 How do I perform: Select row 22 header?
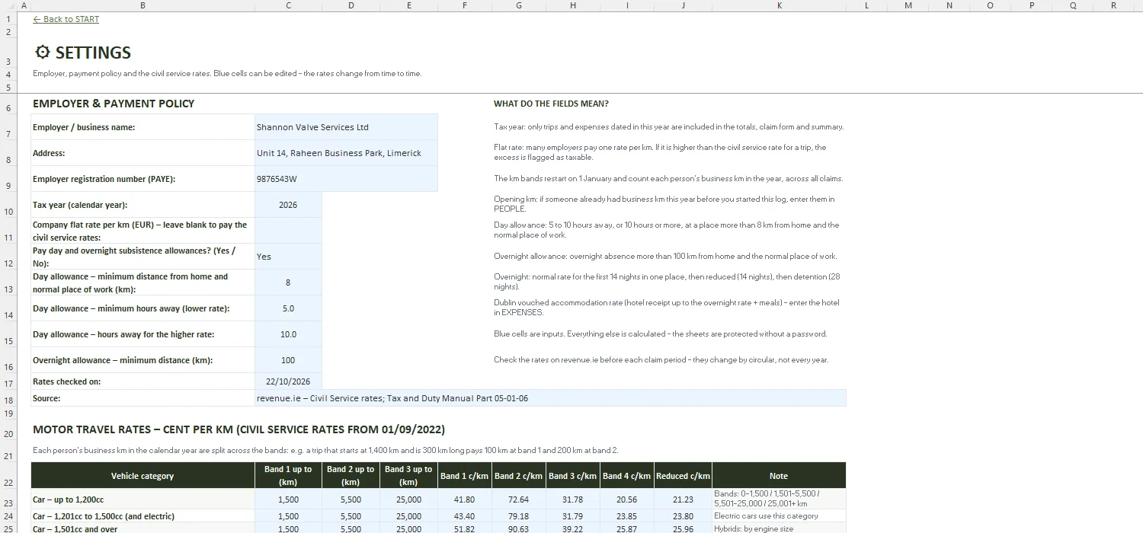click(8, 476)
